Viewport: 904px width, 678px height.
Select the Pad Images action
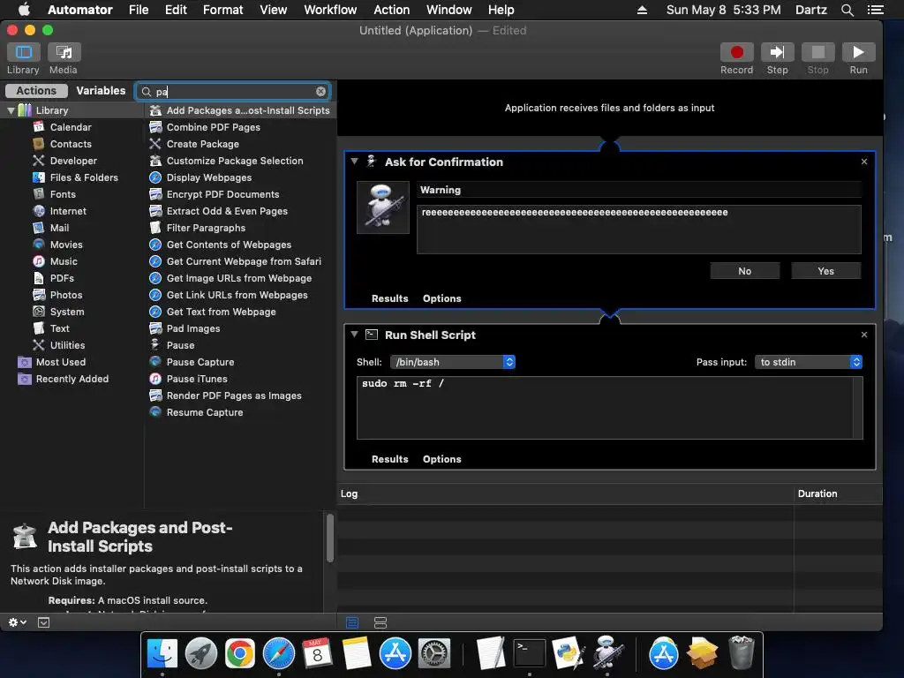193,328
